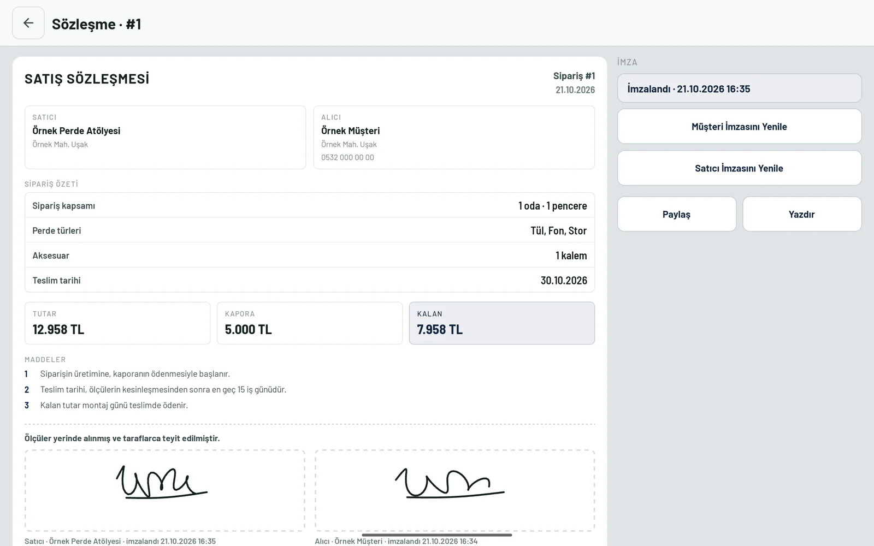Select clause 1 about kapora payment
This screenshot has height=546, width=874.
click(x=135, y=374)
